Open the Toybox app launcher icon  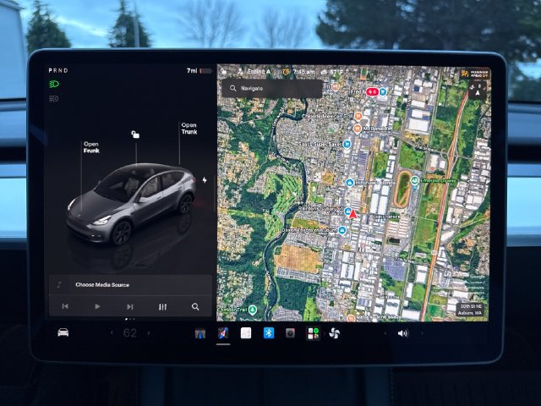tap(313, 333)
